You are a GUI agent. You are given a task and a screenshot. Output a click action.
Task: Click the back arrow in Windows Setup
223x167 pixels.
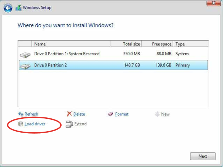tap(8, 8)
